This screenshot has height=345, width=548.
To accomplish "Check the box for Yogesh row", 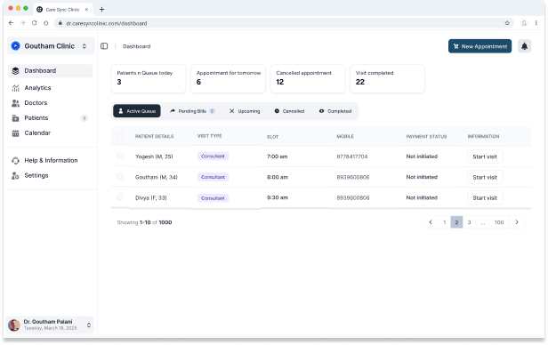I will 120,156.
